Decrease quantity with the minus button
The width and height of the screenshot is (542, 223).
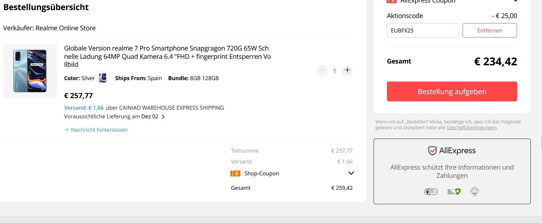(322, 71)
